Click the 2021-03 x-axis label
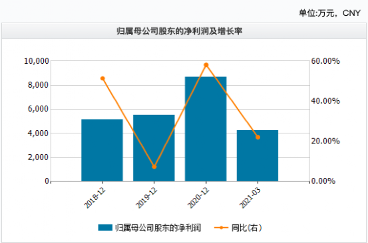368x243 pixels. tap(250, 198)
